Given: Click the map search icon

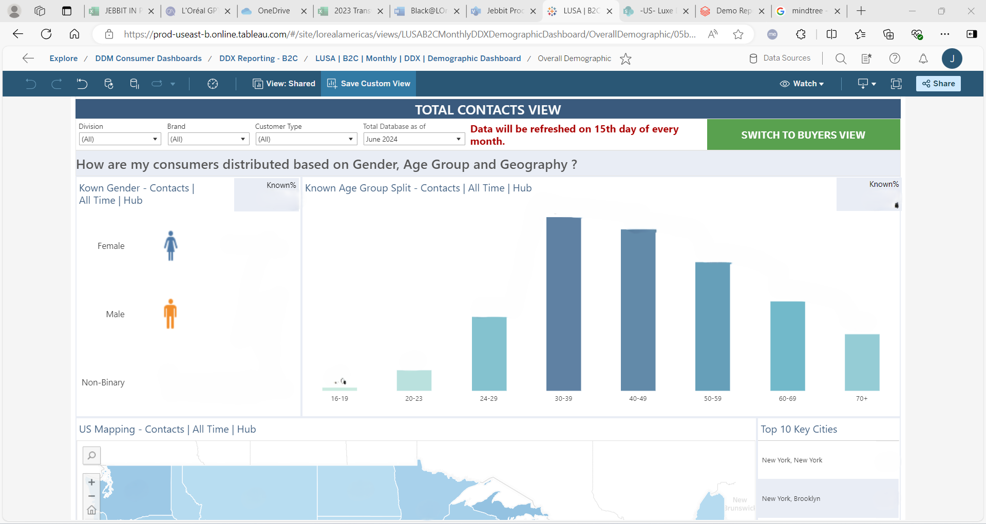Looking at the screenshot, I should (x=91, y=455).
